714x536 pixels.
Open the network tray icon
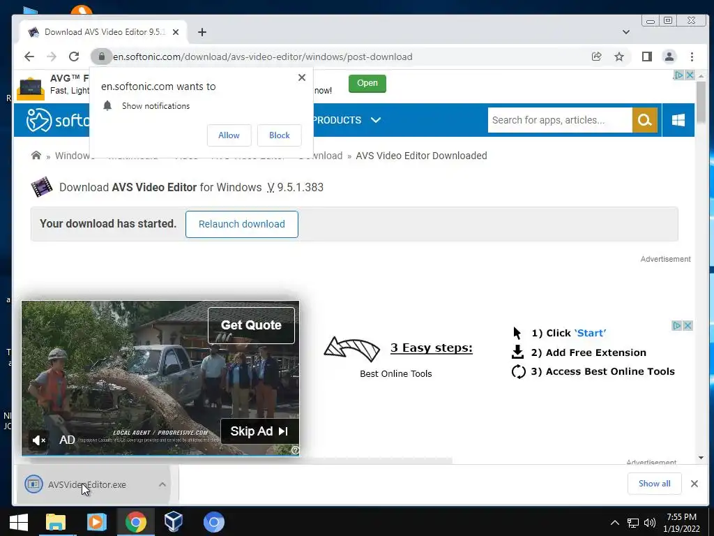click(632, 522)
